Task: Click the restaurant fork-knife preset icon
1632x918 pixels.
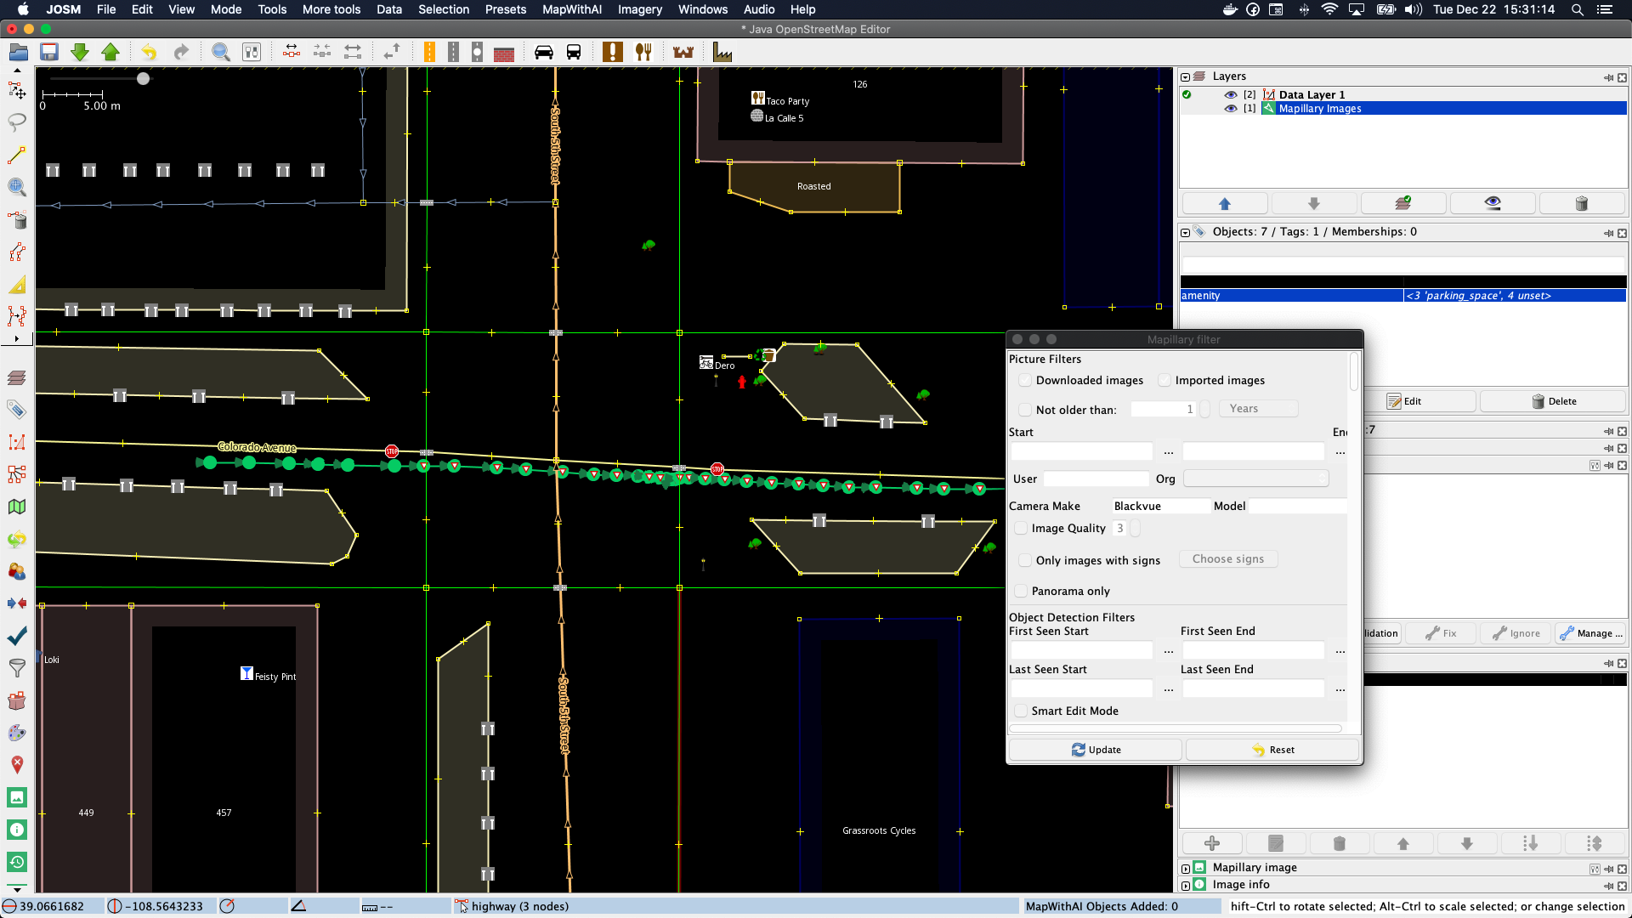Action: (x=643, y=53)
